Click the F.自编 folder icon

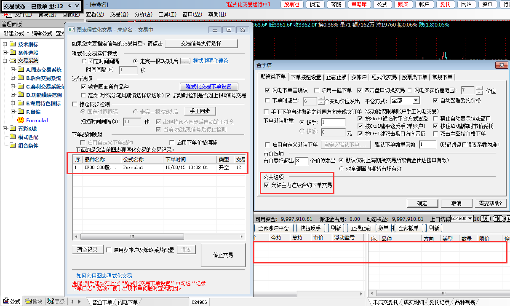click(x=21, y=112)
